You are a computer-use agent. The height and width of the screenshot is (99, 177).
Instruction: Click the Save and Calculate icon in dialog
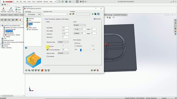[33, 70]
